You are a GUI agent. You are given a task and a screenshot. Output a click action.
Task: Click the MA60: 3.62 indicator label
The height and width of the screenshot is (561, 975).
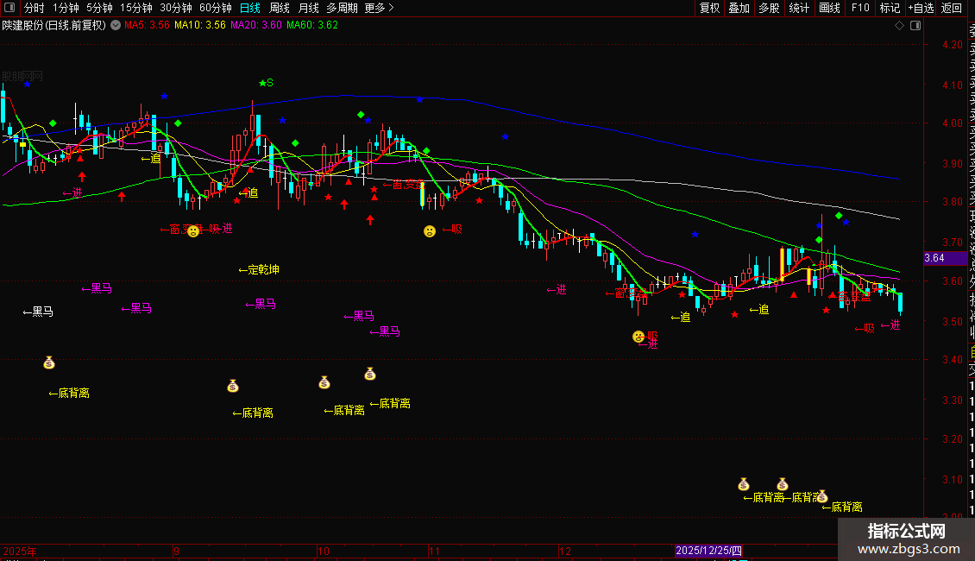click(x=312, y=25)
